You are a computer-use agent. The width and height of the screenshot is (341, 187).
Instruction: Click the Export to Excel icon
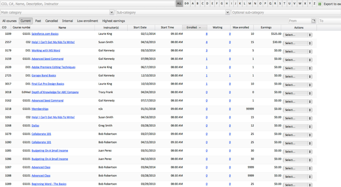320,4
